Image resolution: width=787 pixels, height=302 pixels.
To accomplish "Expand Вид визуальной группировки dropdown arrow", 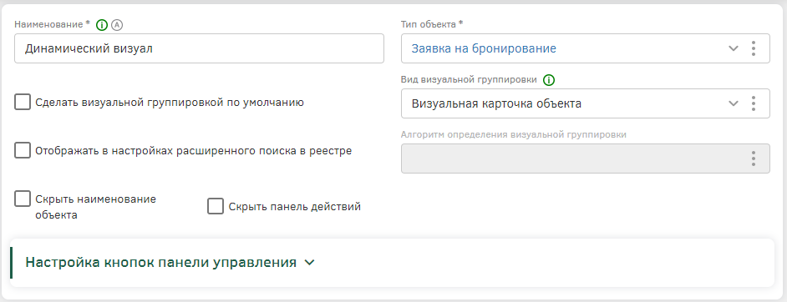I will [734, 103].
